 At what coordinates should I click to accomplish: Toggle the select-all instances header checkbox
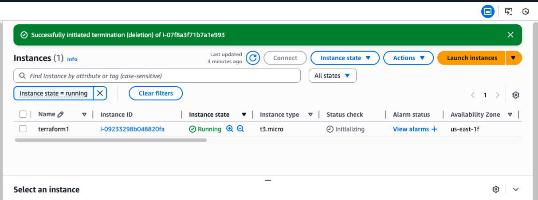23,114
